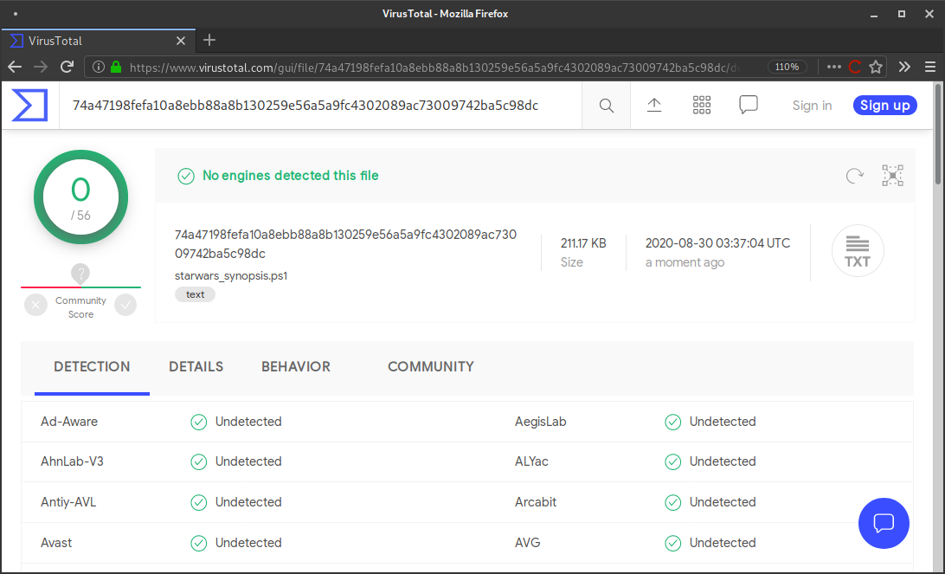
Task: Click the 0/56 detection score circle
Action: (80, 197)
